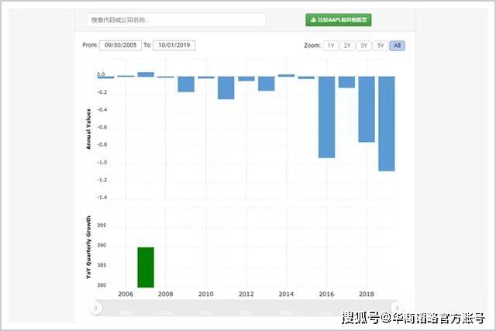Click the From date field 09/30/2005
The width and height of the screenshot is (496, 331).
point(120,46)
